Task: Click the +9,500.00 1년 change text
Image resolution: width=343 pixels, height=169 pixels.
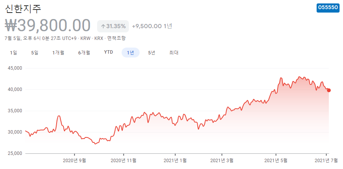Action: tap(152, 26)
